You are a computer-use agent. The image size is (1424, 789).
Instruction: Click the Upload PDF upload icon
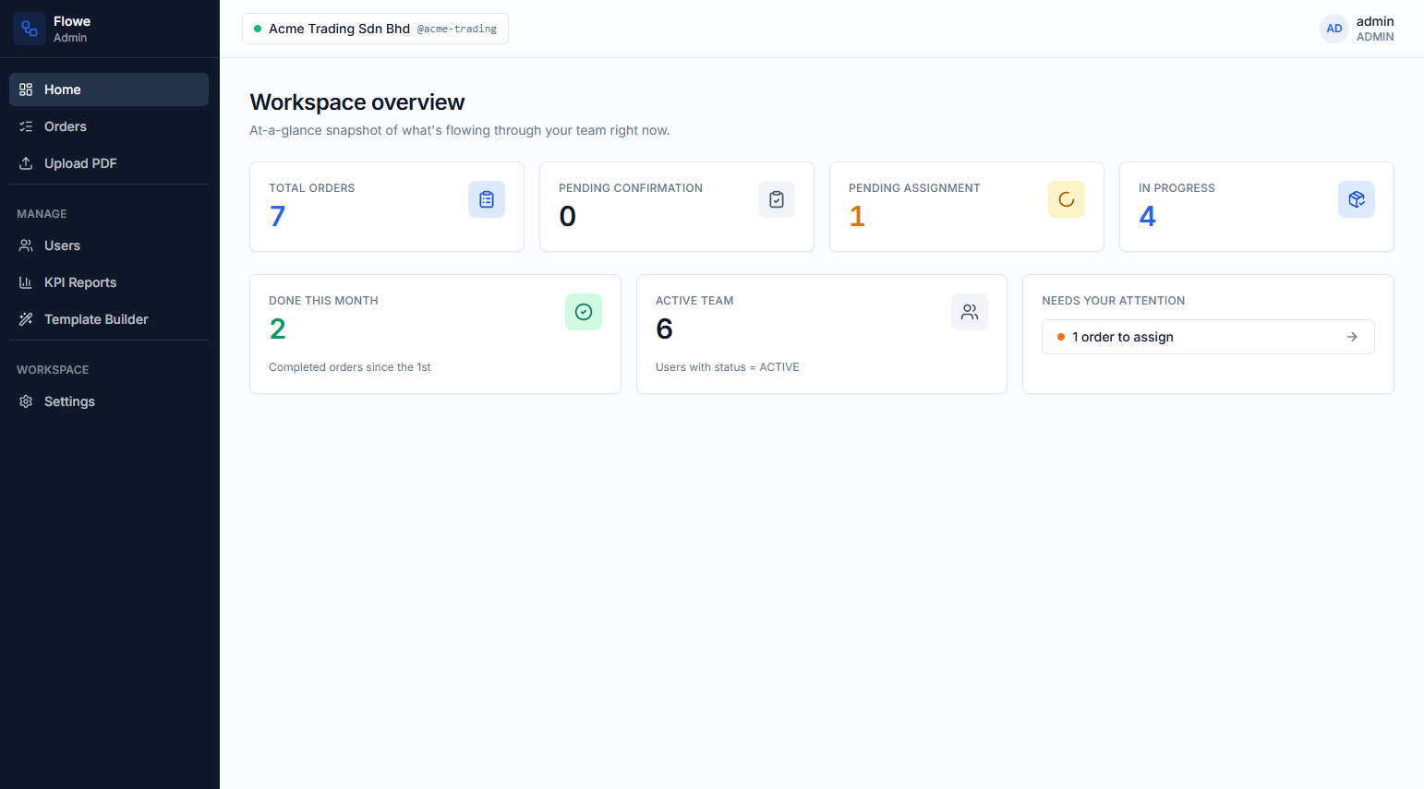[26, 163]
